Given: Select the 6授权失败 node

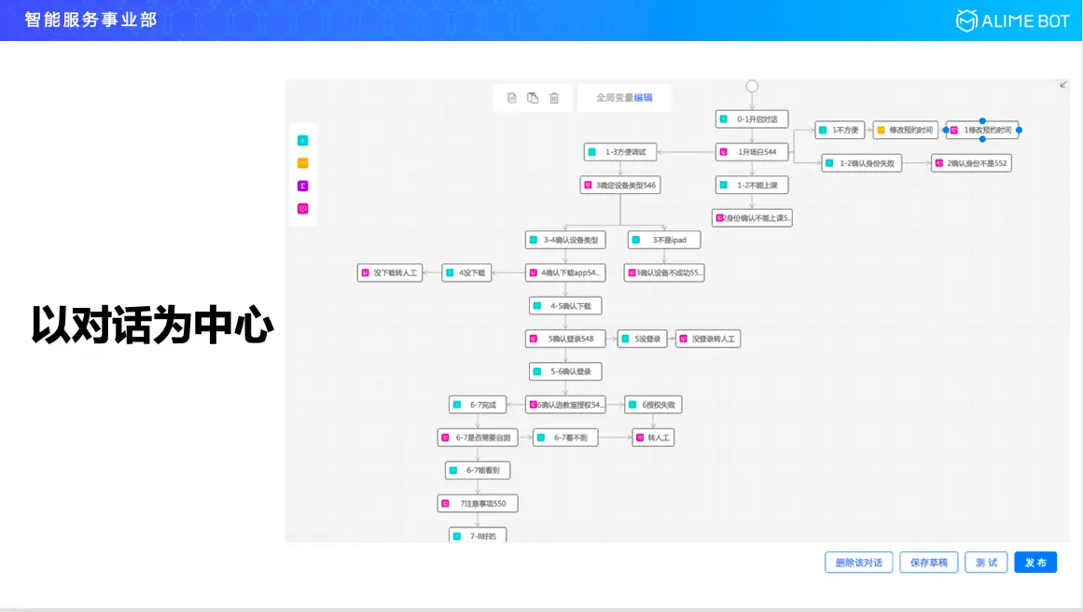Looking at the screenshot, I should point(653,405).
